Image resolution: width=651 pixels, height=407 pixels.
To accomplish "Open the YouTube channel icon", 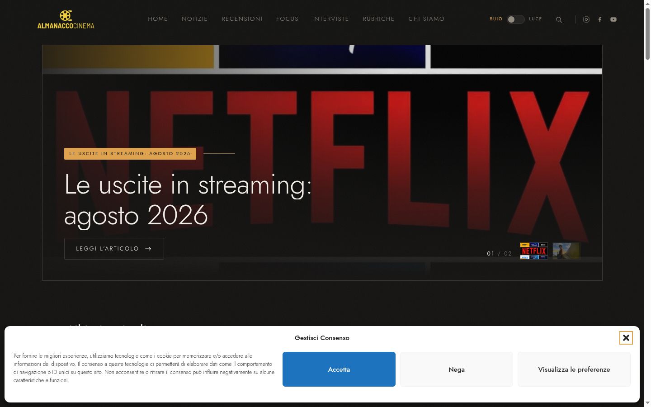I will pos(613,19).
